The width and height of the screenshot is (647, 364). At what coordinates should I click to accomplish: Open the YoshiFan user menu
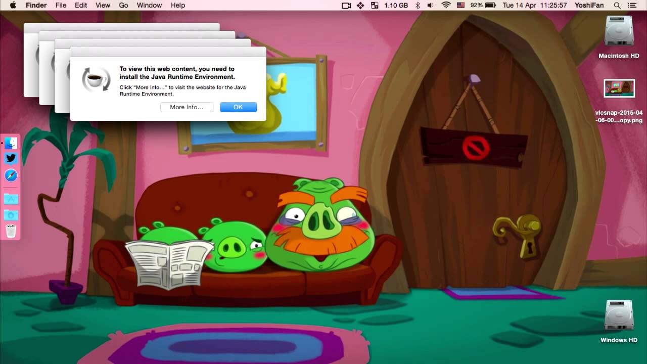pos(589,5)
